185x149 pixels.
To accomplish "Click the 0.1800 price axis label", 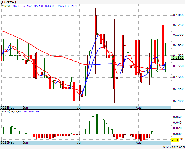I will [x=178, y=15].
